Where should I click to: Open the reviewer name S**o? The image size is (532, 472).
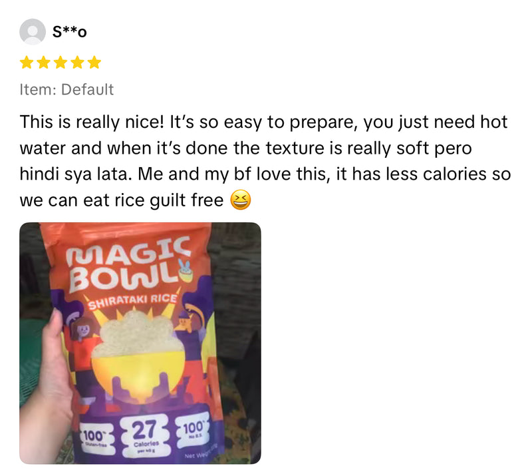pos(70,32)
